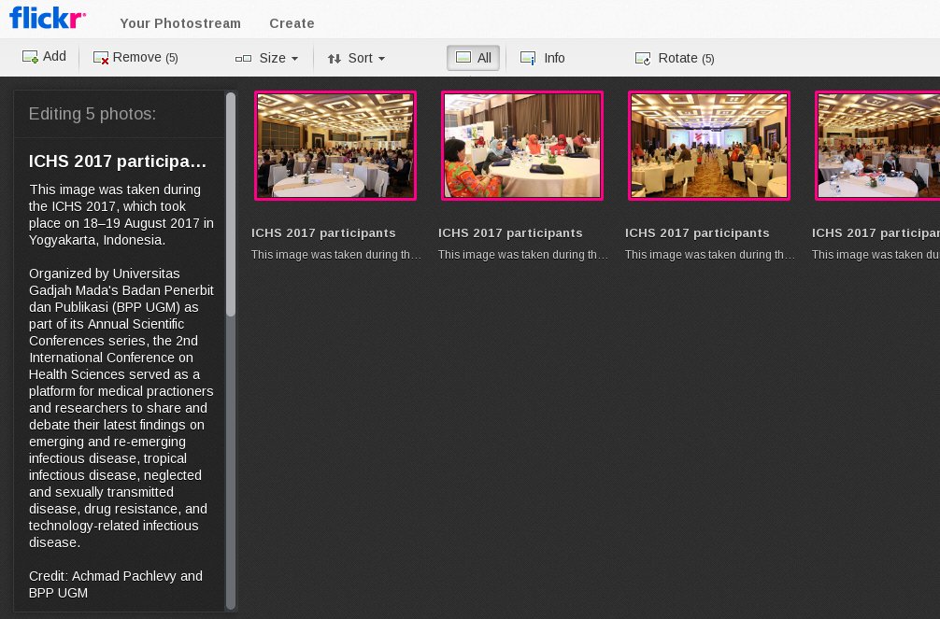The width and height of the screenshot is (940, 619).
Task: Edit second photo's ICHS 2017 participants title
Action: [x=510, y=233]
